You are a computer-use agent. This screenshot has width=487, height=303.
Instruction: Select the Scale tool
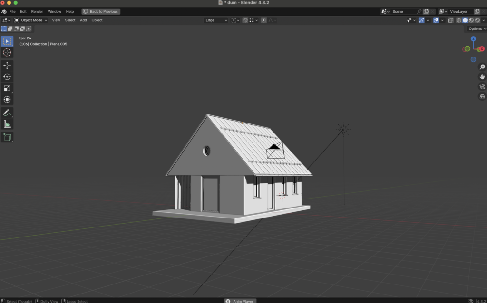tap(7, 88)
